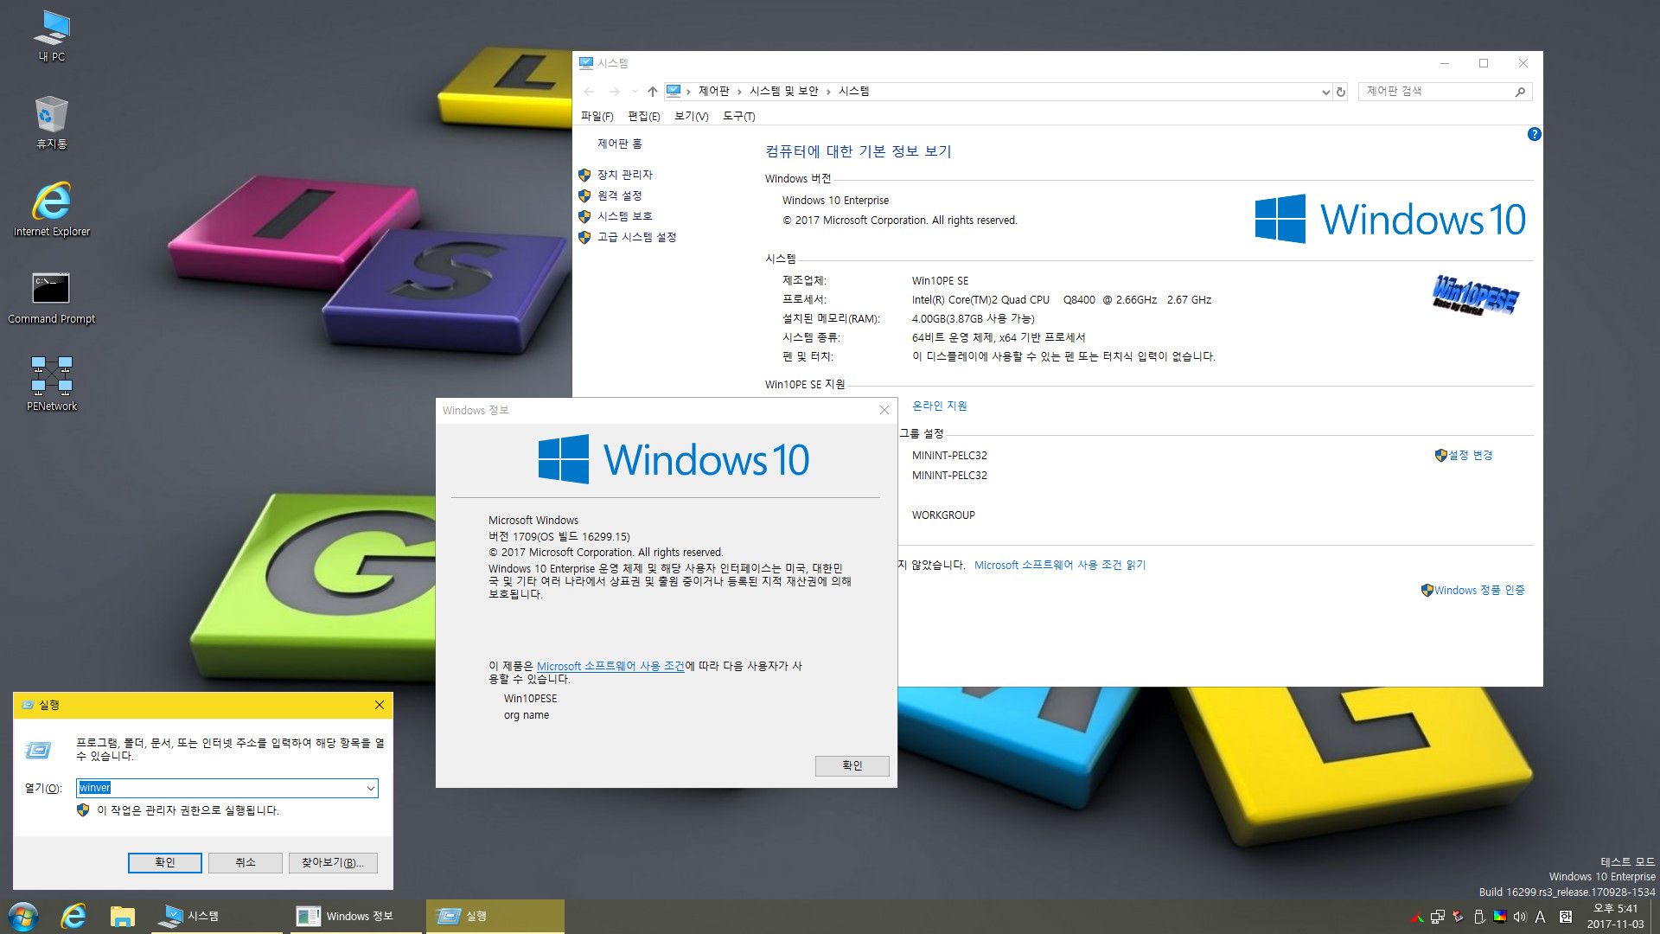This screenshot has width=1660, height=934.
Task: Open the help question mark icon
Action: (1534, 134)
